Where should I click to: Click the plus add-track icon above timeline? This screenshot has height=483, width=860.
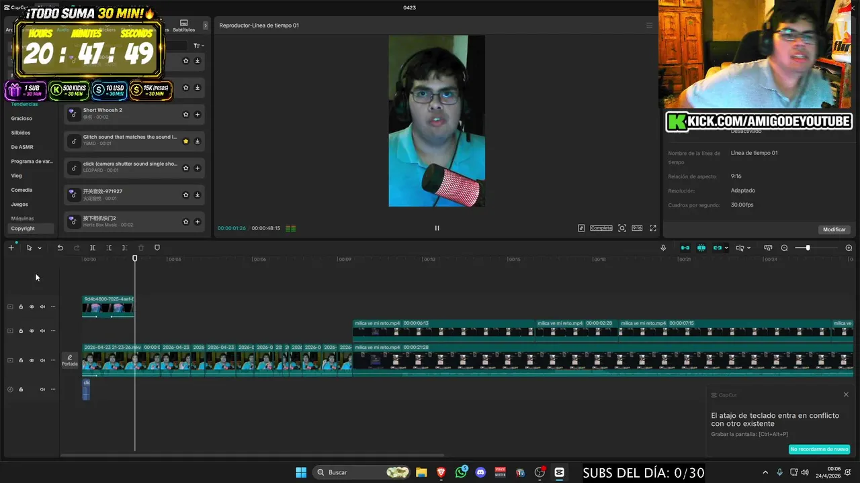point(11,248)
